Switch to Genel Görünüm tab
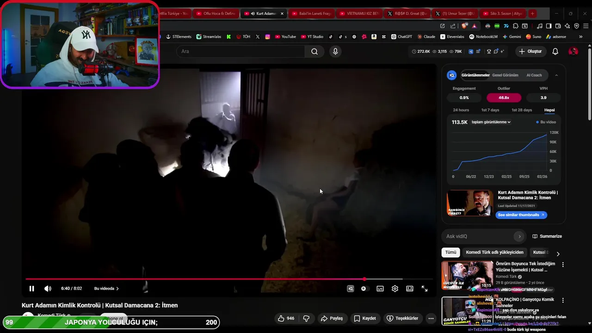The image size is (592, 333). pos(505,75)
